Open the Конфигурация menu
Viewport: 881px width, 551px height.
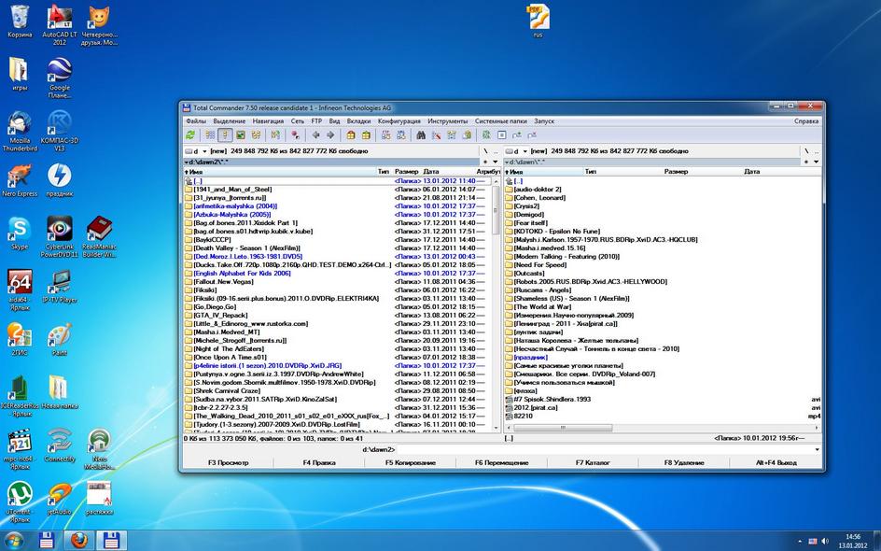[399, 120]
